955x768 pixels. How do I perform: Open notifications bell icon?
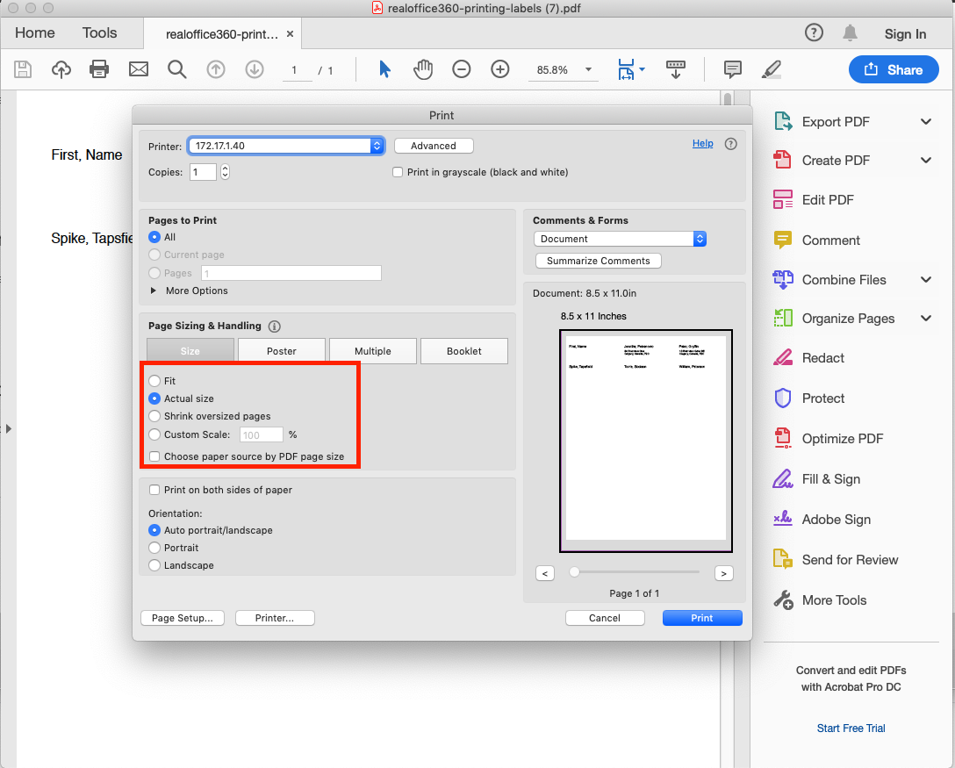point(851,32)
